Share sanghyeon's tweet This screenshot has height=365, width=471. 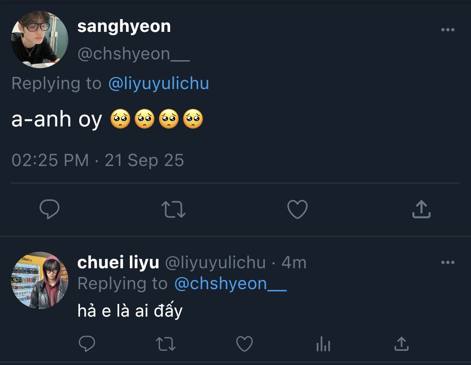[421, 209]
